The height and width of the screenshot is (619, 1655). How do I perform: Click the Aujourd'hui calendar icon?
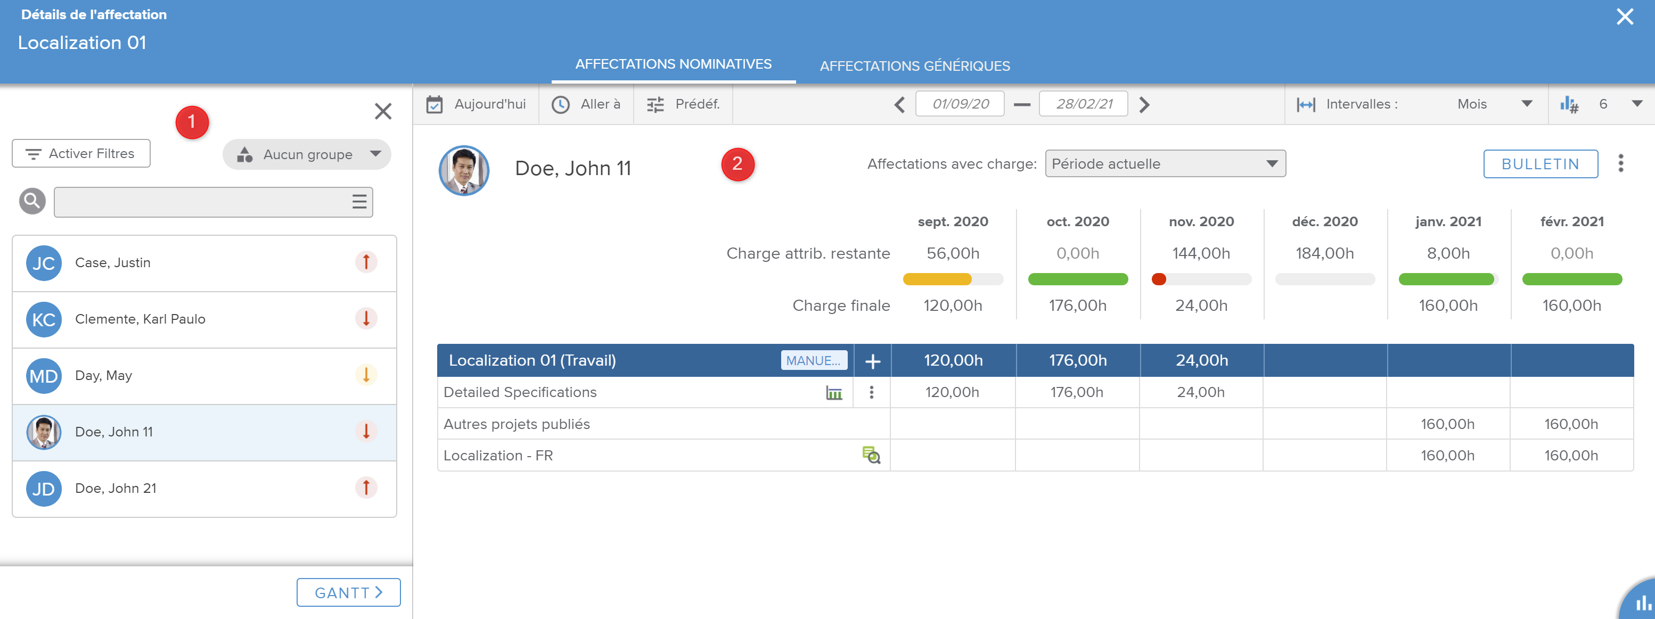click(x=435, y=104)
